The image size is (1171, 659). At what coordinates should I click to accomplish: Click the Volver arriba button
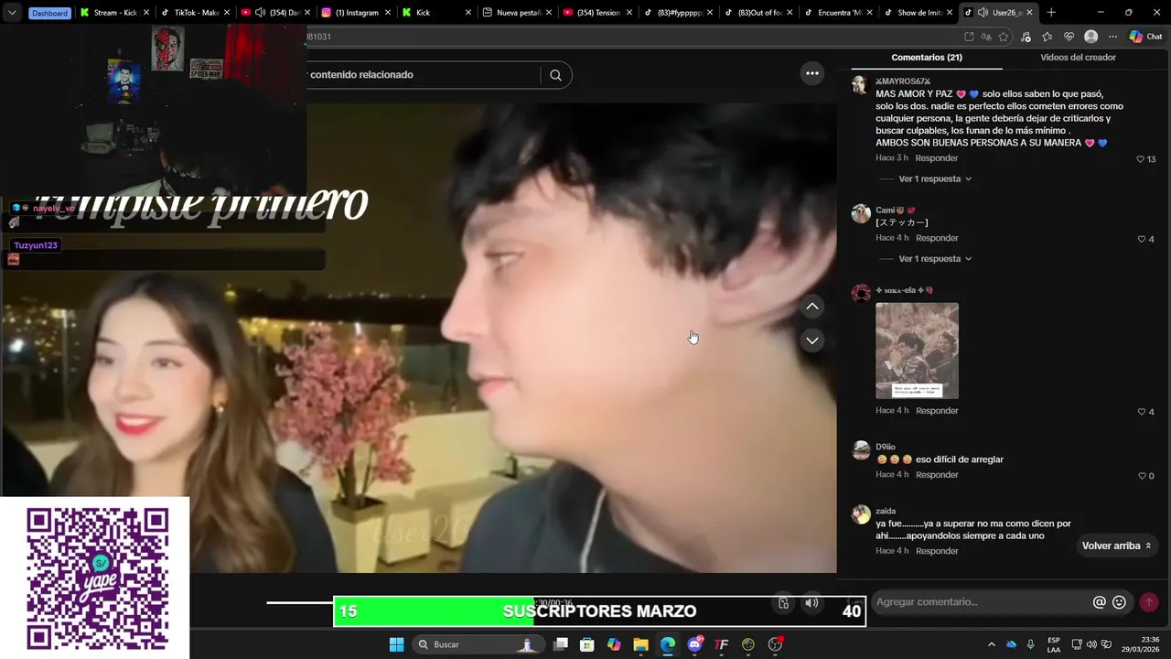point(1116,546)
